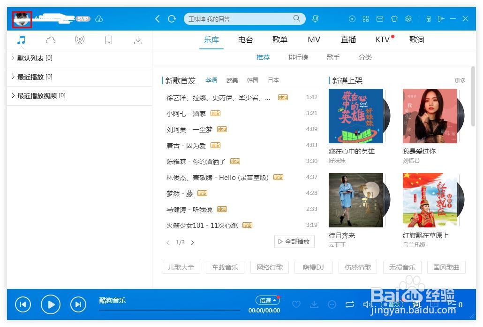Open the cloud music sidebar tab

point(51,40)
